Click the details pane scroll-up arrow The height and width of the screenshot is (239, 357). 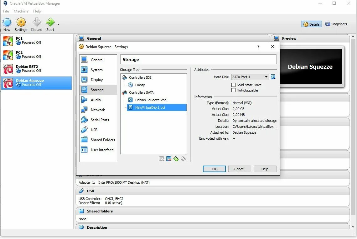[x=353, y=37]
